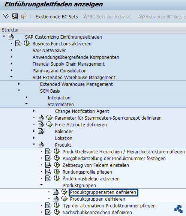Viewport: 186px width, 216px height.
Task: Collapse the SCM Basis node
Action: (19, 90)
